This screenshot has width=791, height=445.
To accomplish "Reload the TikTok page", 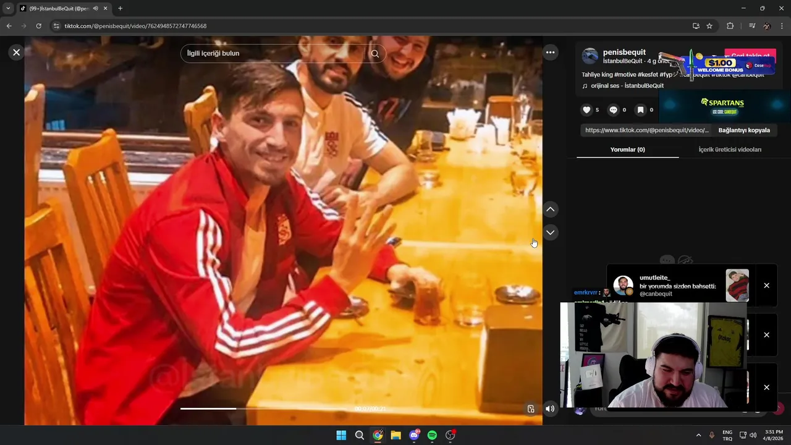I will (x=38, y=26).
